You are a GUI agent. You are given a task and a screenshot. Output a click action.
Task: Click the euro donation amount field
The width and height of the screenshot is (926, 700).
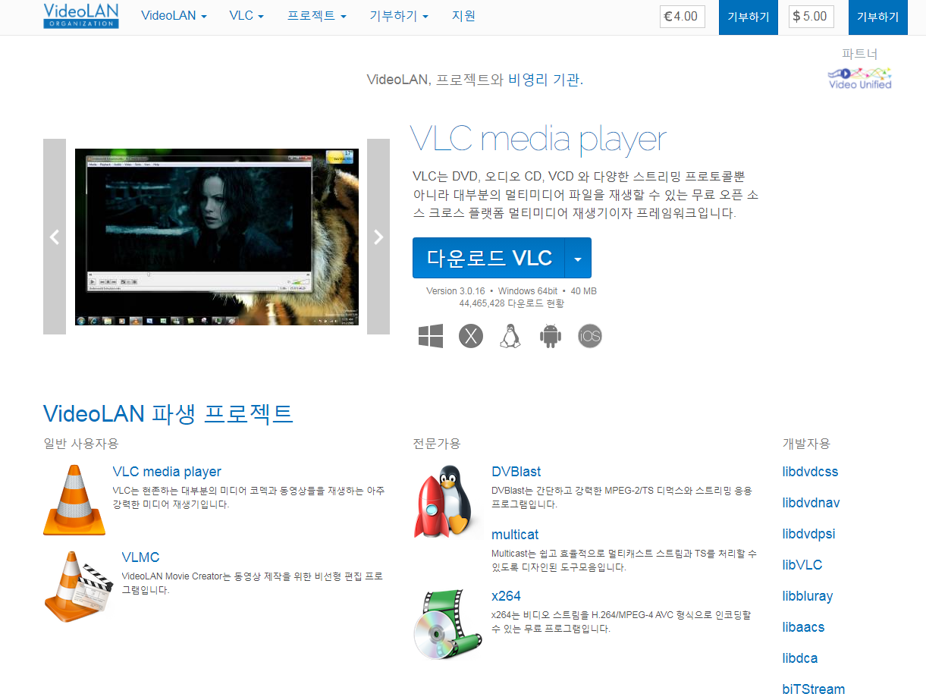click(x=683, y=17)
